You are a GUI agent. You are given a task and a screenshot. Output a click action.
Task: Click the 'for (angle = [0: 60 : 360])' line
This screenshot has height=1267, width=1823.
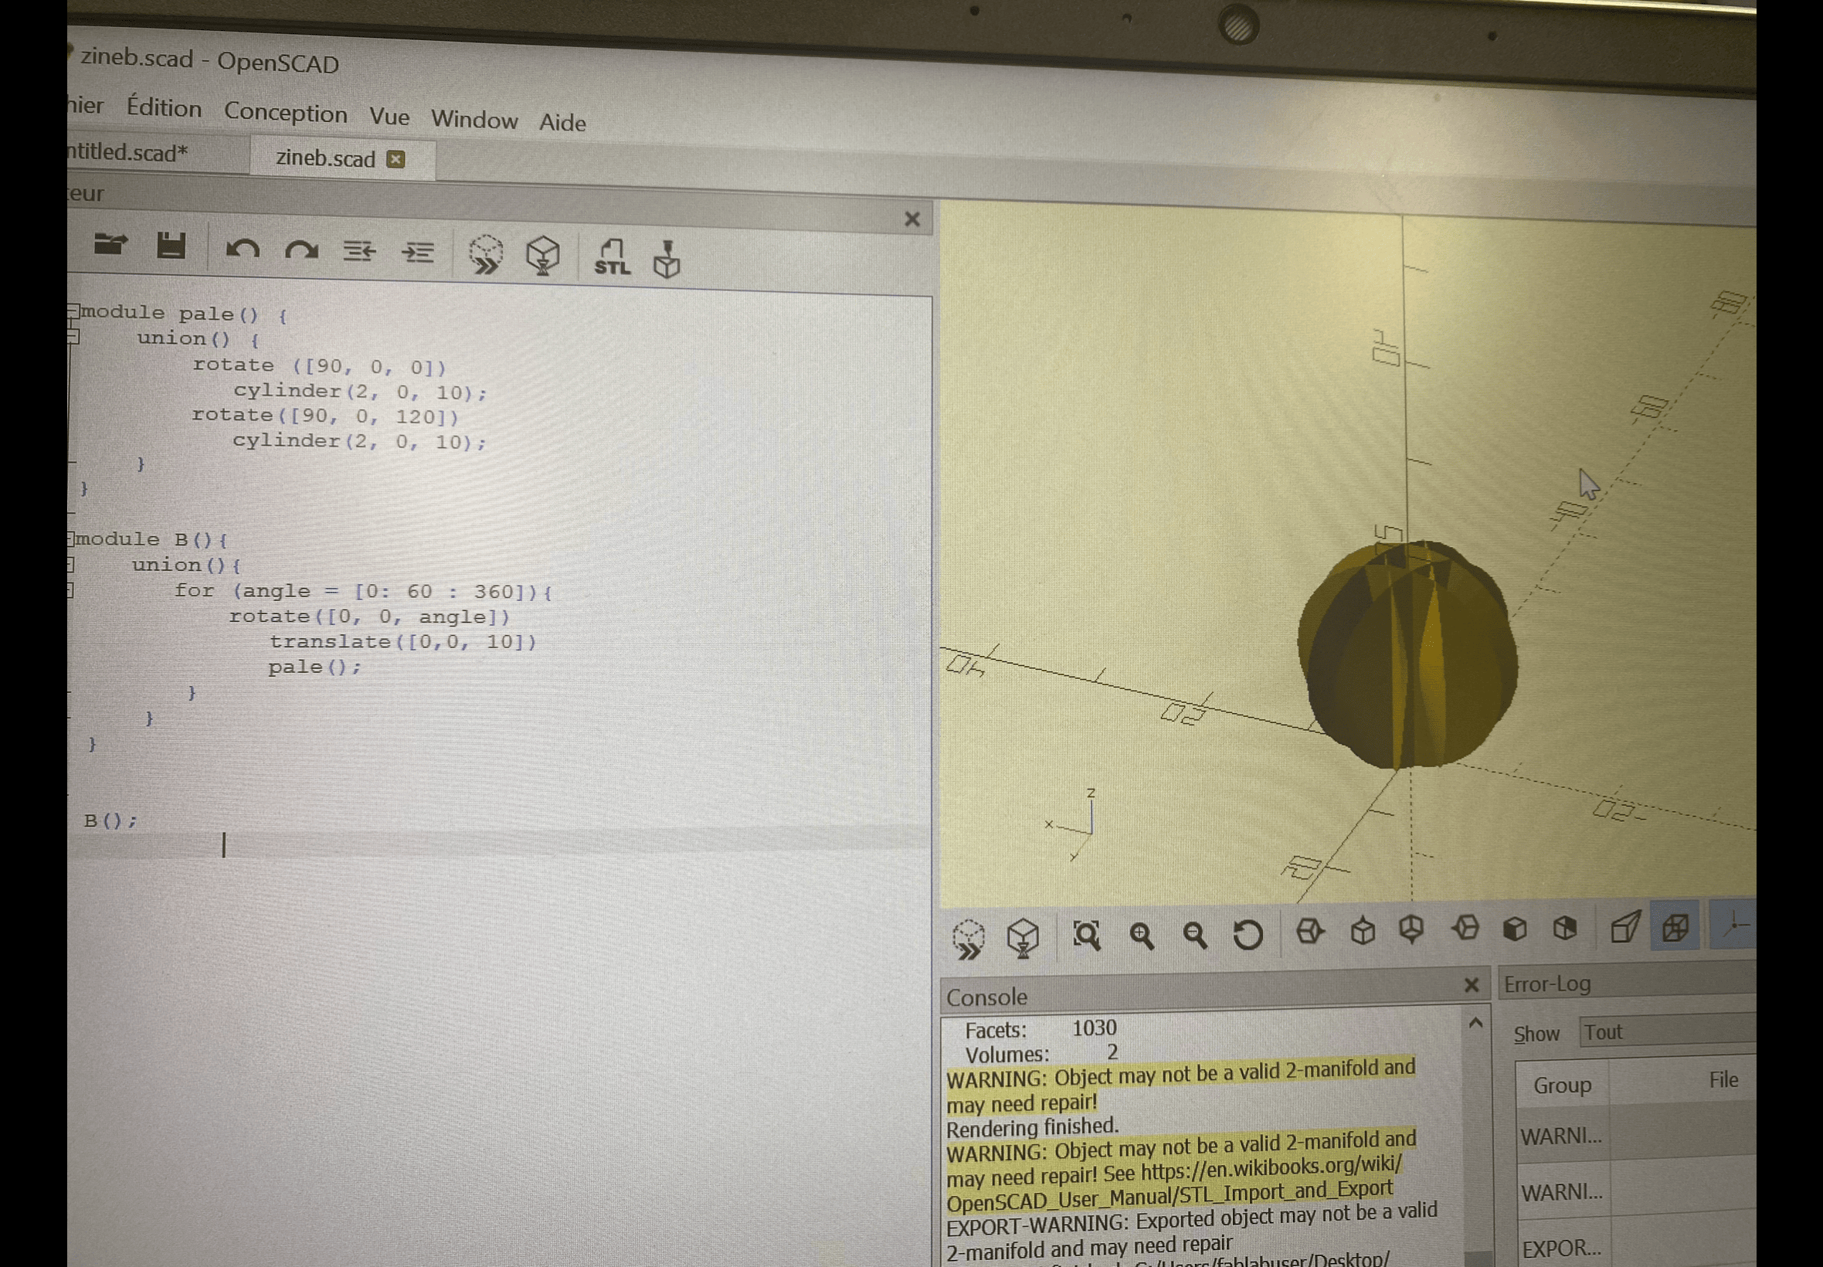(364, 592)
